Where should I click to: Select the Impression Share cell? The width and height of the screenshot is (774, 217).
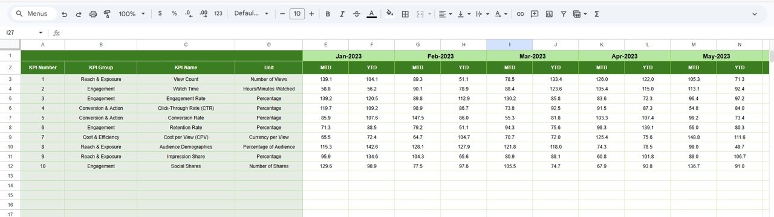[186, 156]
